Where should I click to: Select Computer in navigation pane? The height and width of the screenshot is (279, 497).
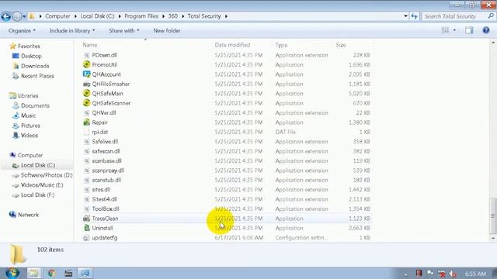30,155
